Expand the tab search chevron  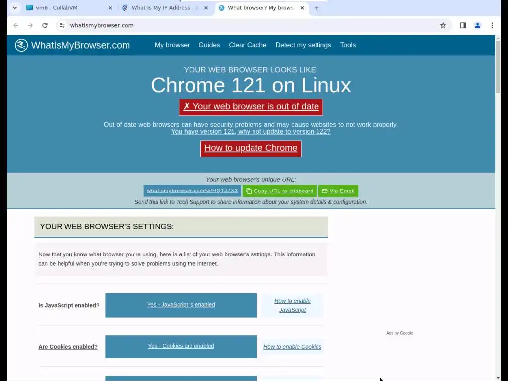pos(15,8)
